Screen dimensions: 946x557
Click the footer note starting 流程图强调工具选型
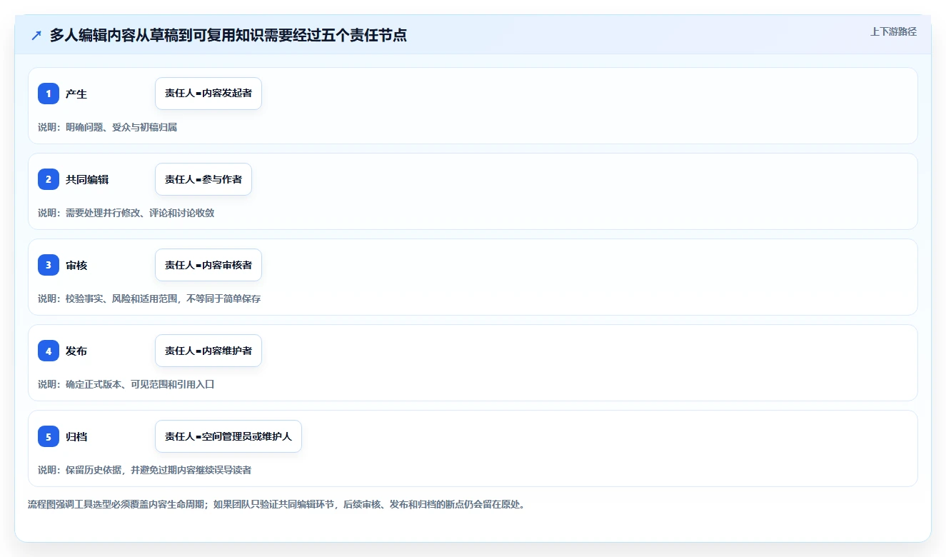pyautogui.click(x=276, y=504)
